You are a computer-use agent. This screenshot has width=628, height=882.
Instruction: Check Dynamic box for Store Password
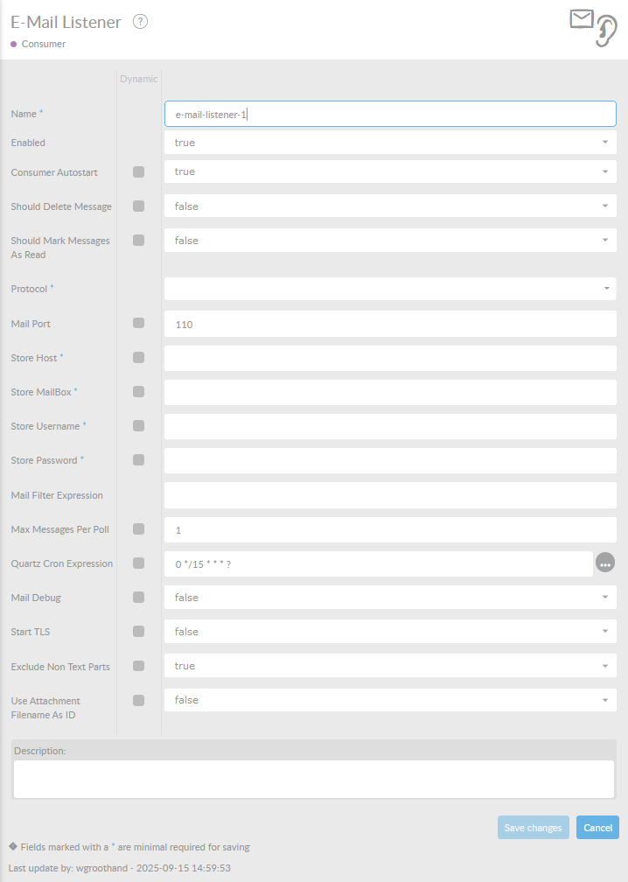coord(138,460)
